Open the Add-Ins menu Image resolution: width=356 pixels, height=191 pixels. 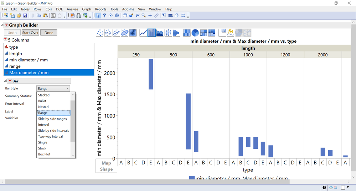128,9
